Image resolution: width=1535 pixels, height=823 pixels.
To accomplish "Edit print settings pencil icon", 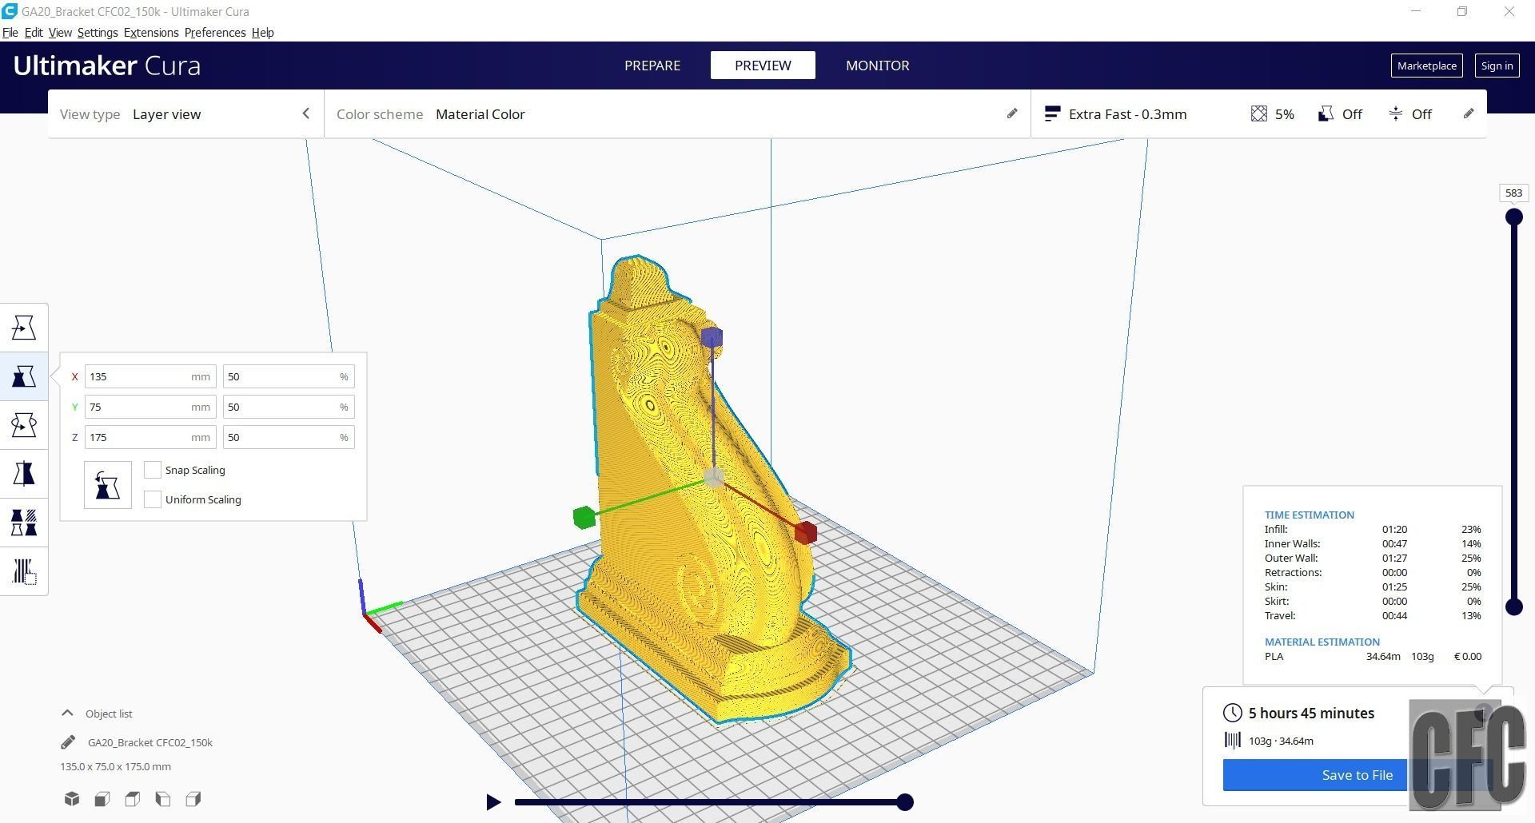I will pyautogui.click(x=1469, y=113).
